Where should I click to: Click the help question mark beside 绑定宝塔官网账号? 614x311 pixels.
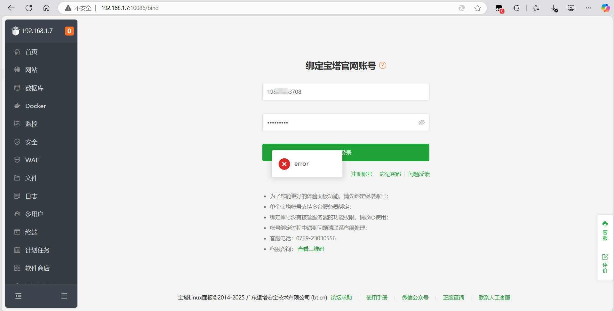(383, 65)
